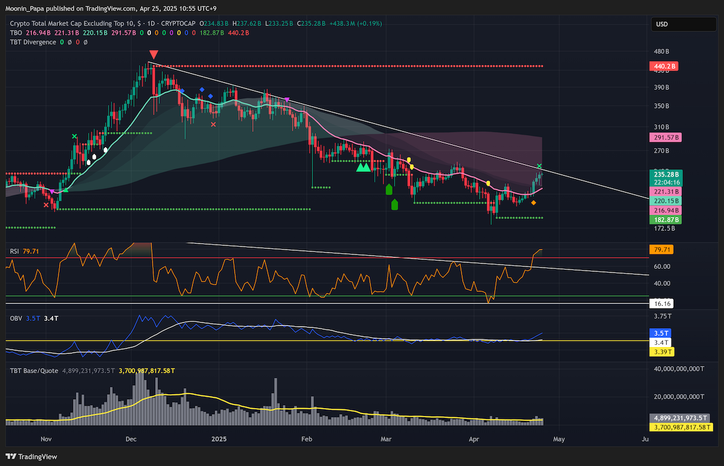Select the orange diamond marker near April candles

coord(533,203)
